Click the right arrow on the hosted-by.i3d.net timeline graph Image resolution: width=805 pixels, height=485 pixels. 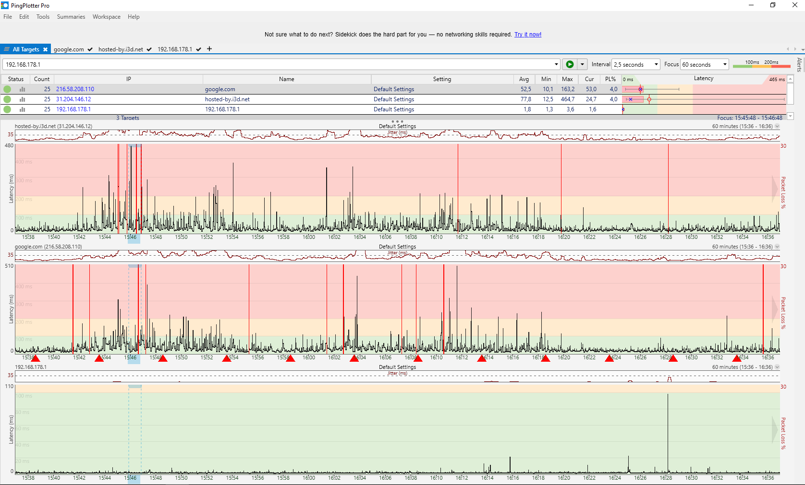point(775,189)
